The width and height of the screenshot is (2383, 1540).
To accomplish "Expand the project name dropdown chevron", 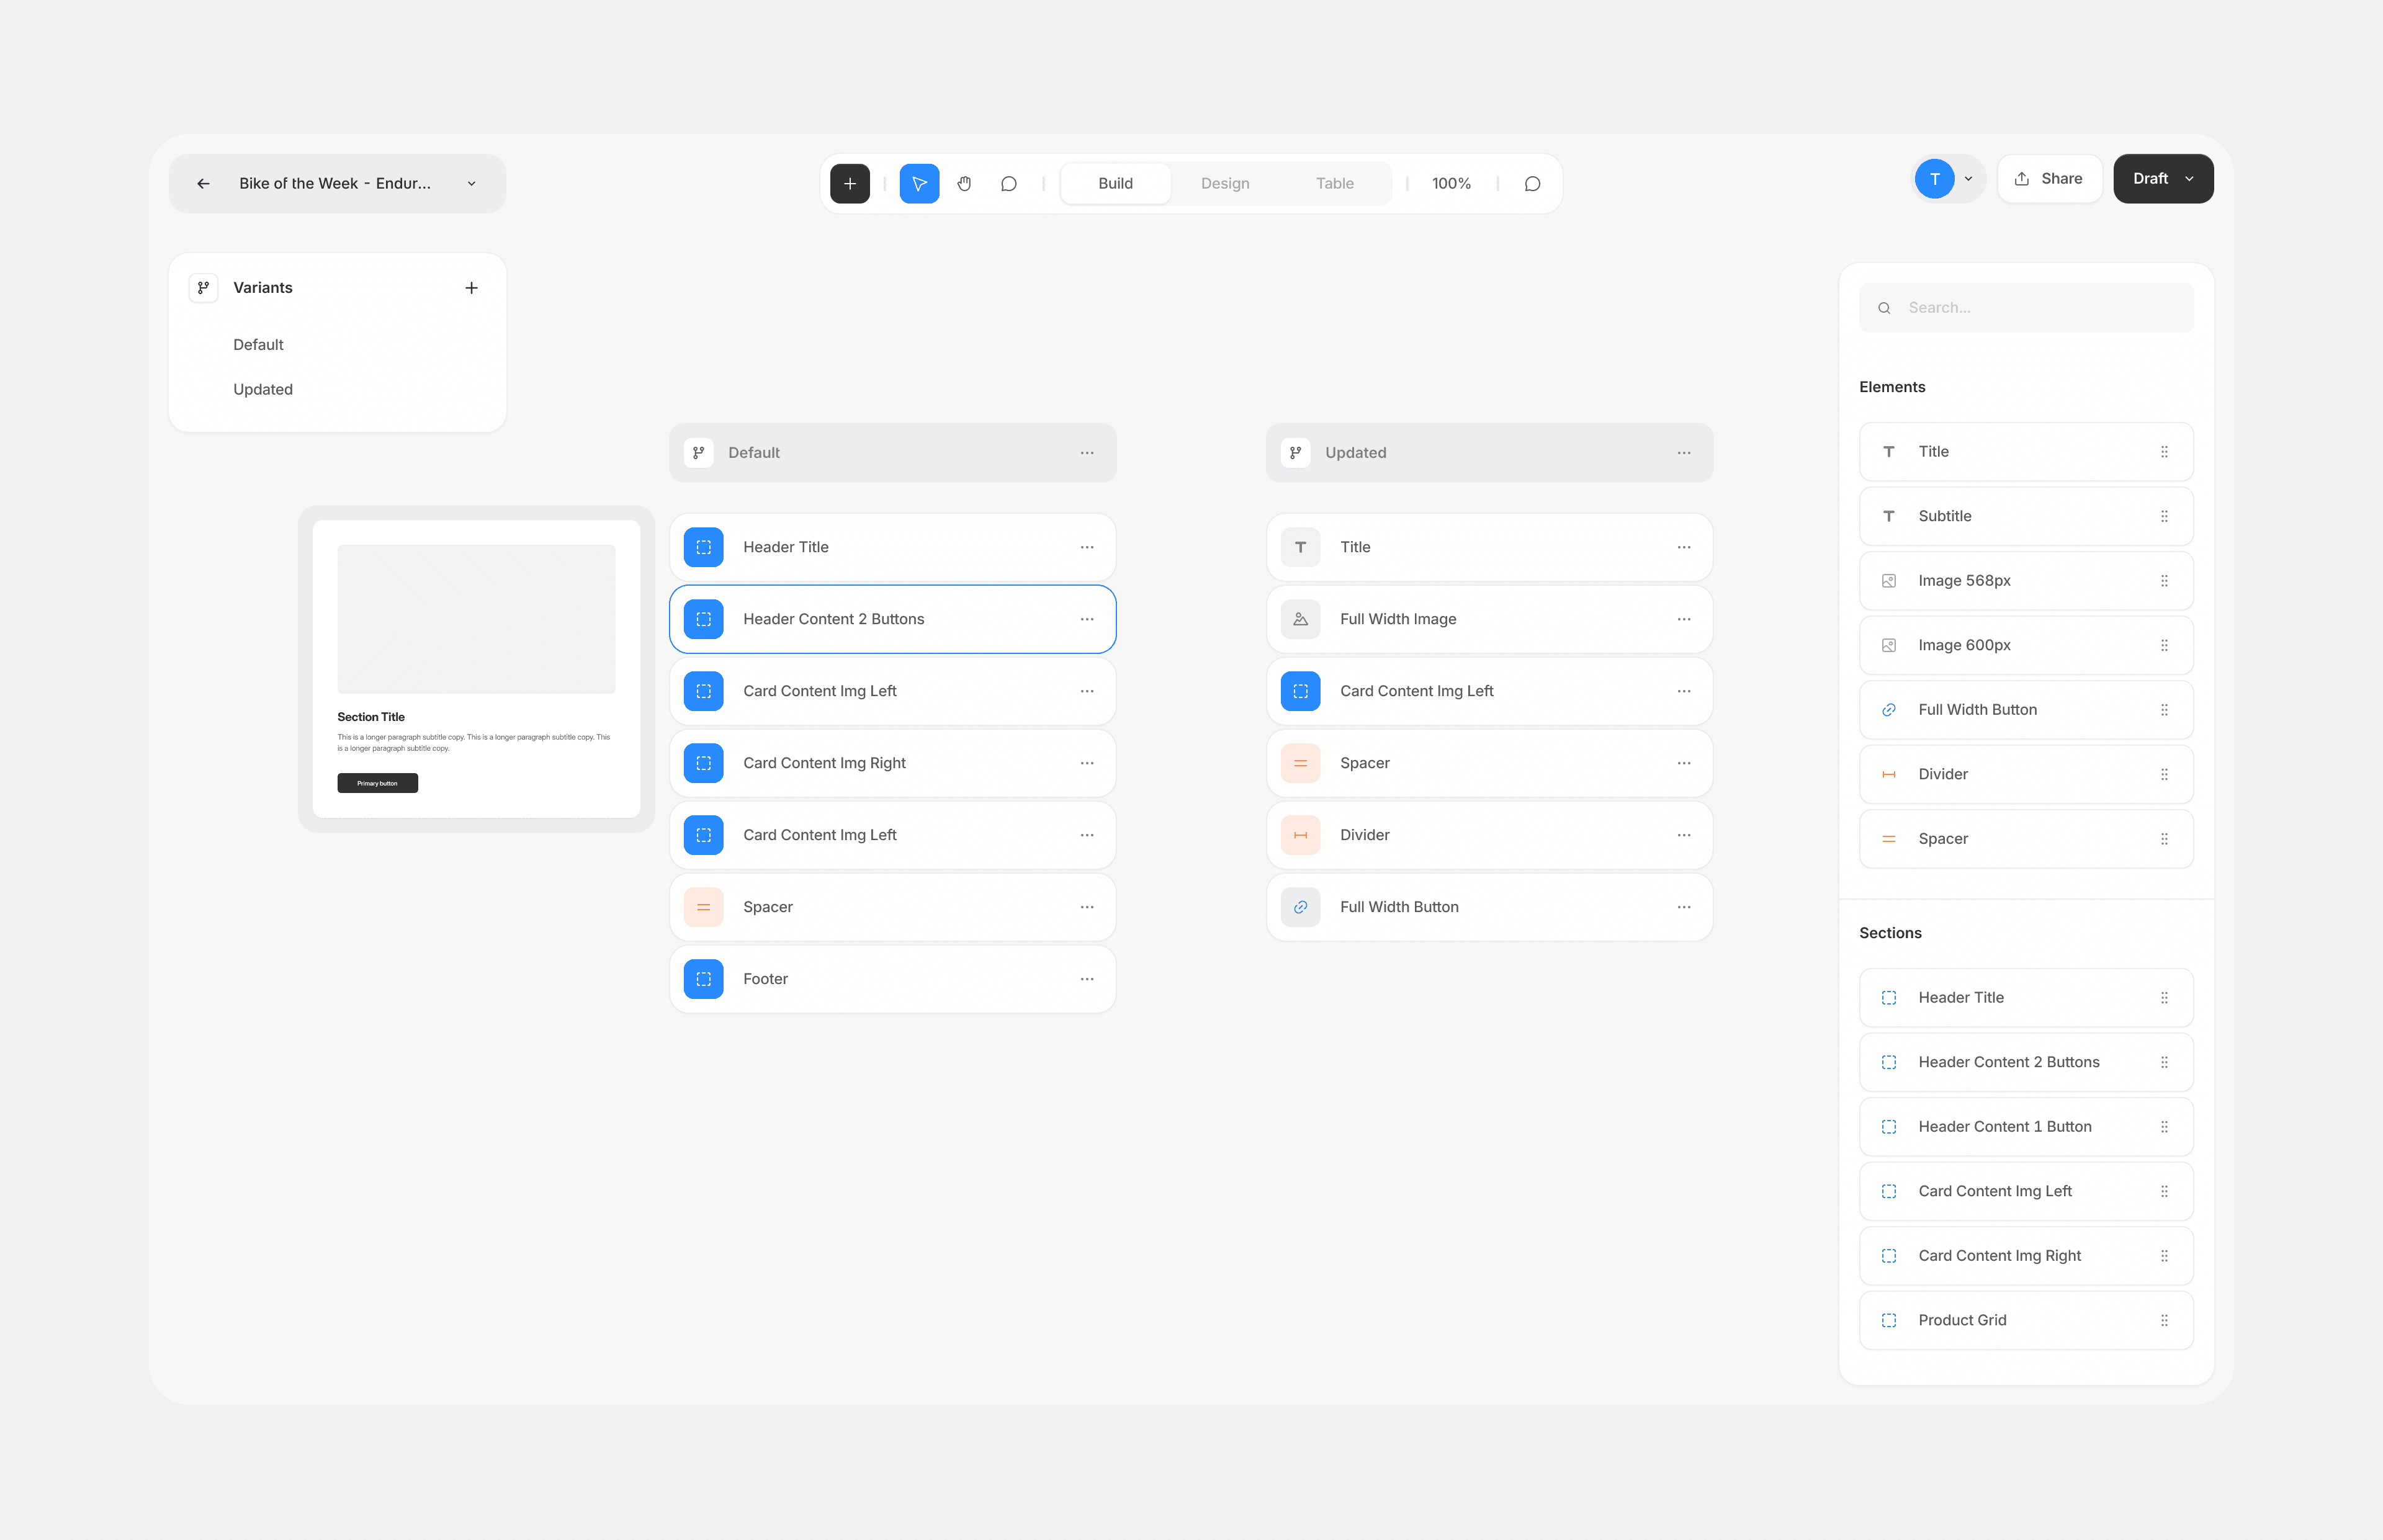I will tap(471, 183).
